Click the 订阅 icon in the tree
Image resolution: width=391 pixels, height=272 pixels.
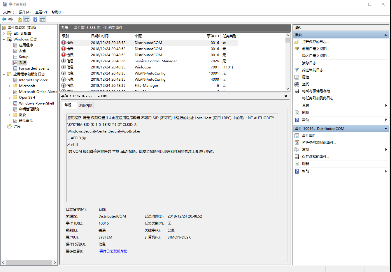click(9, 127)
